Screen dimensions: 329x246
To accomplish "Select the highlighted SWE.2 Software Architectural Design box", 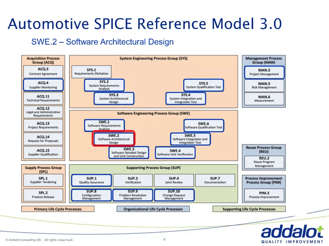I will coord(114,139).
